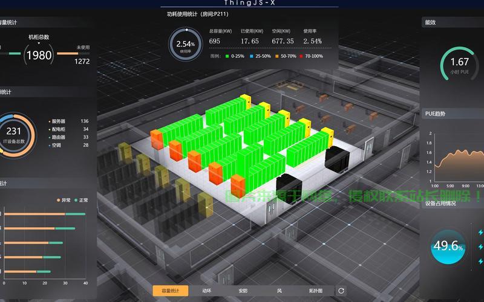Click the 空调 count 28
The image size is (484, 302).
click(x=86, y=145)
